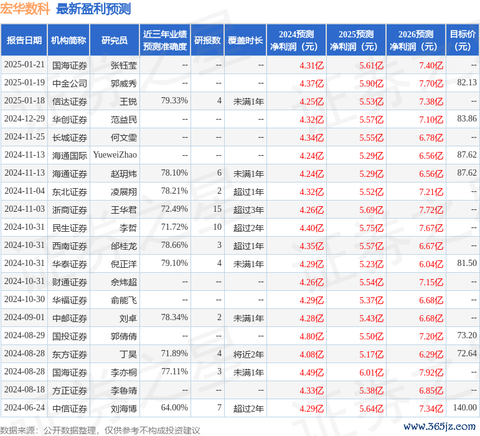Screen dimensions: 480x436
Task: Select the 覆盖时长 column header
Action: pyautogui.click(x=245, y=40)
